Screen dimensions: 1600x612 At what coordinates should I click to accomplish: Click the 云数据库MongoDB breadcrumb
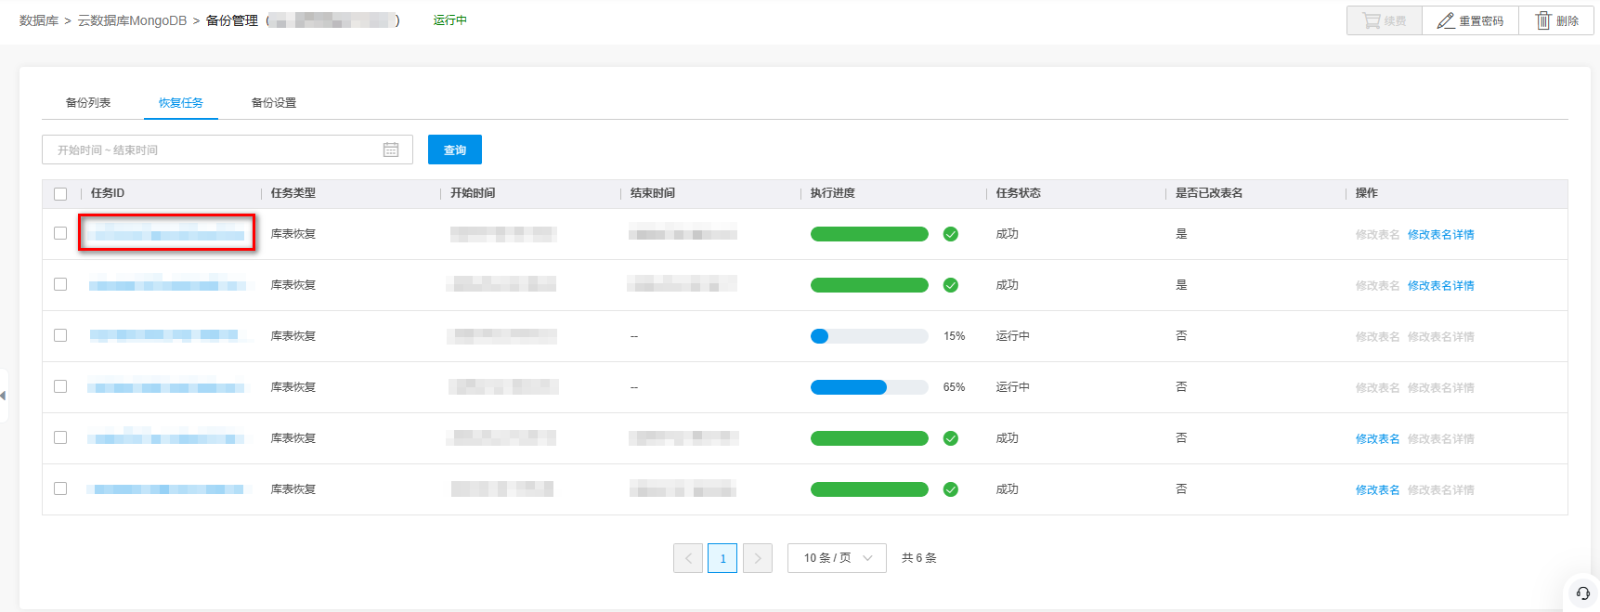pos(132,20)
